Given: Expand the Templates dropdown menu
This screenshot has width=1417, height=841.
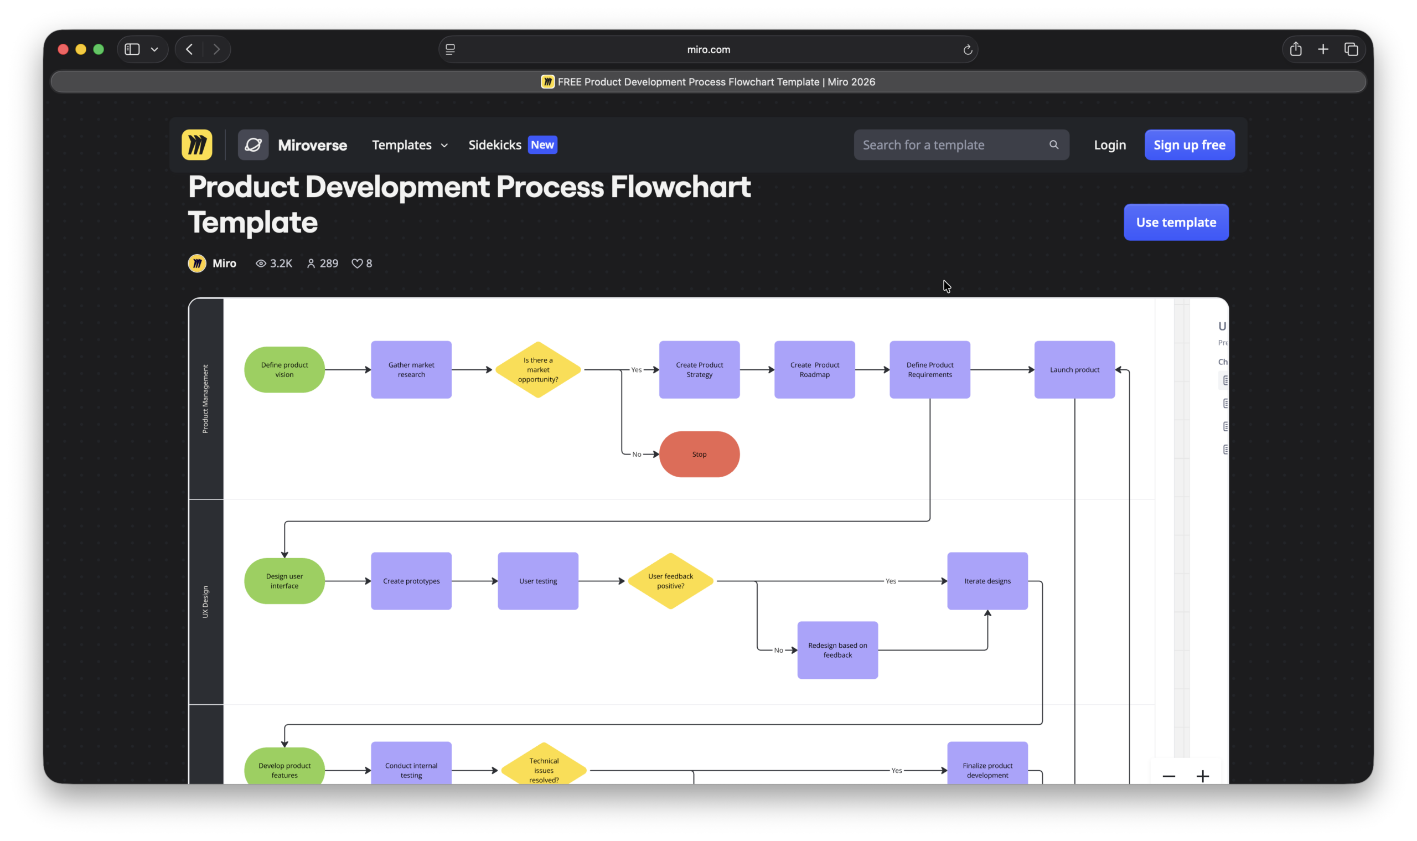Looking at the screenshot, I should coord(410,145).
